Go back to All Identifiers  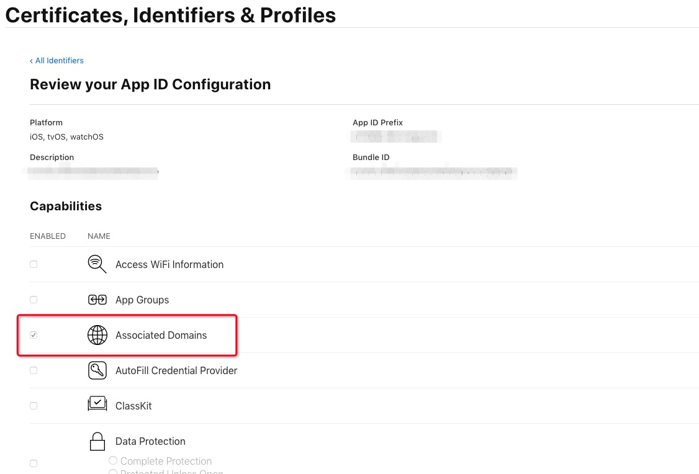(x=56, y=60)
